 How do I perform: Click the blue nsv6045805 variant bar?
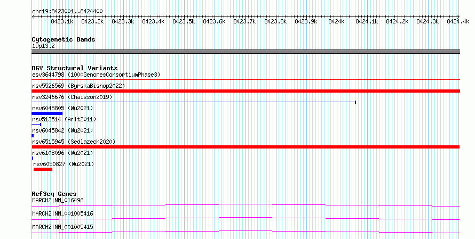[47, 113]
